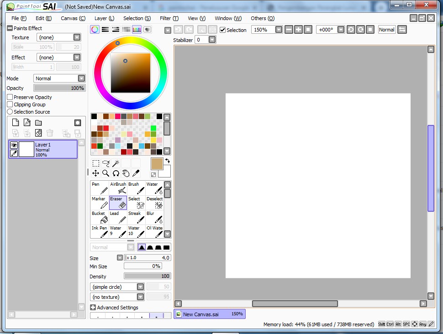Open the Filter menu

(169, 18)
